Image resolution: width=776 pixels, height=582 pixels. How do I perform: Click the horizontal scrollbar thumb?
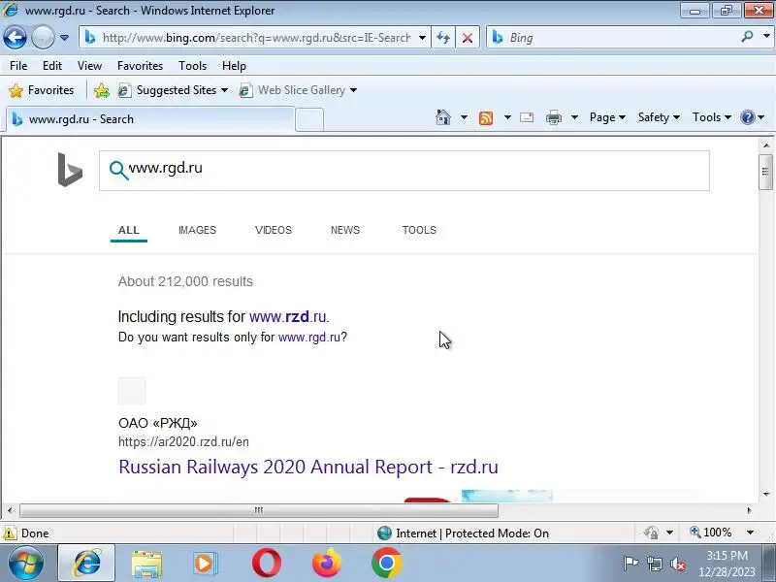(x=258, y=510)
